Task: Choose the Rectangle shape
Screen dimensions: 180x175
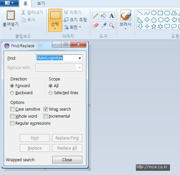Action: pyautogui.click(x=161, y=13)
